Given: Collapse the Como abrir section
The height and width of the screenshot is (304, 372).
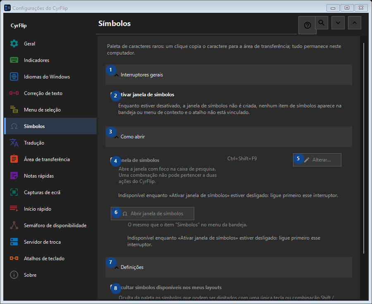Looking at the screenshot, I should coord(229,137).
